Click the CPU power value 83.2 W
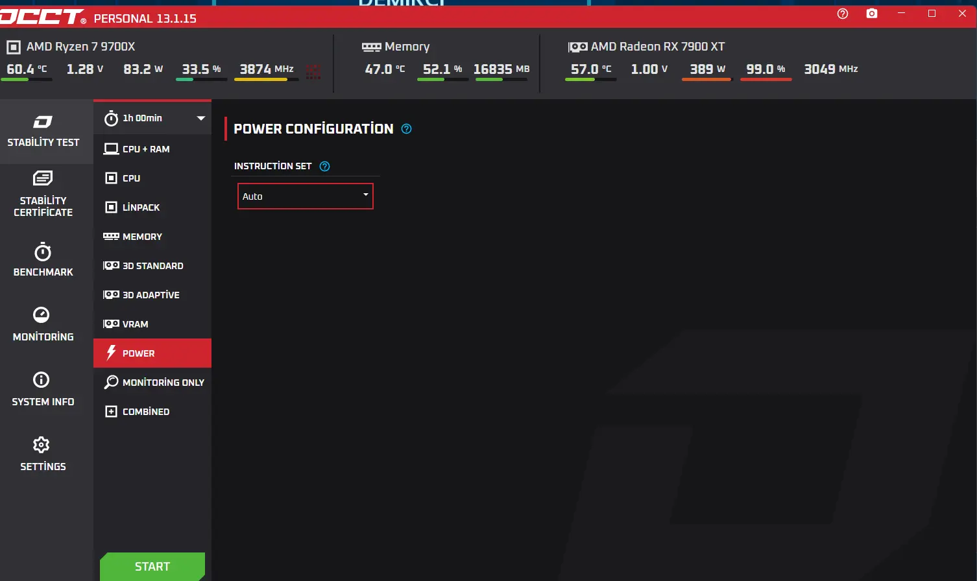Screen dimensions: 977x581 [143, 69]
